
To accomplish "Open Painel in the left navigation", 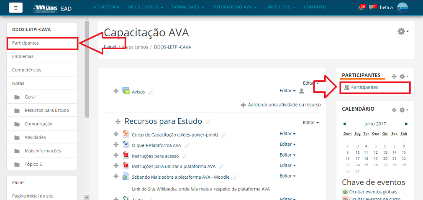I will [42, 182].
